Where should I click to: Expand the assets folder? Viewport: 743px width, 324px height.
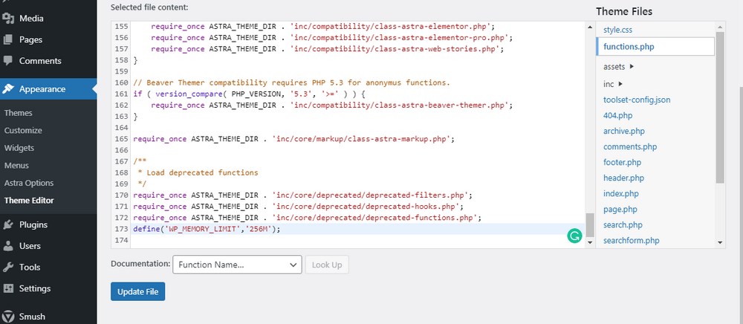click(x=619, y=67)
